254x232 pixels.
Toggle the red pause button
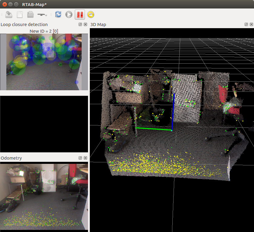80,14
